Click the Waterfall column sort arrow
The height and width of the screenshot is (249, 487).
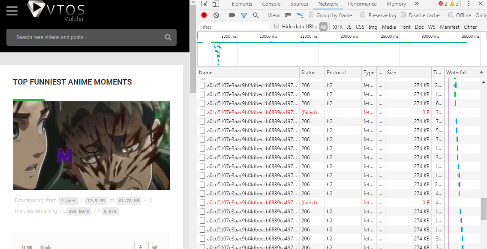[481, 72]
